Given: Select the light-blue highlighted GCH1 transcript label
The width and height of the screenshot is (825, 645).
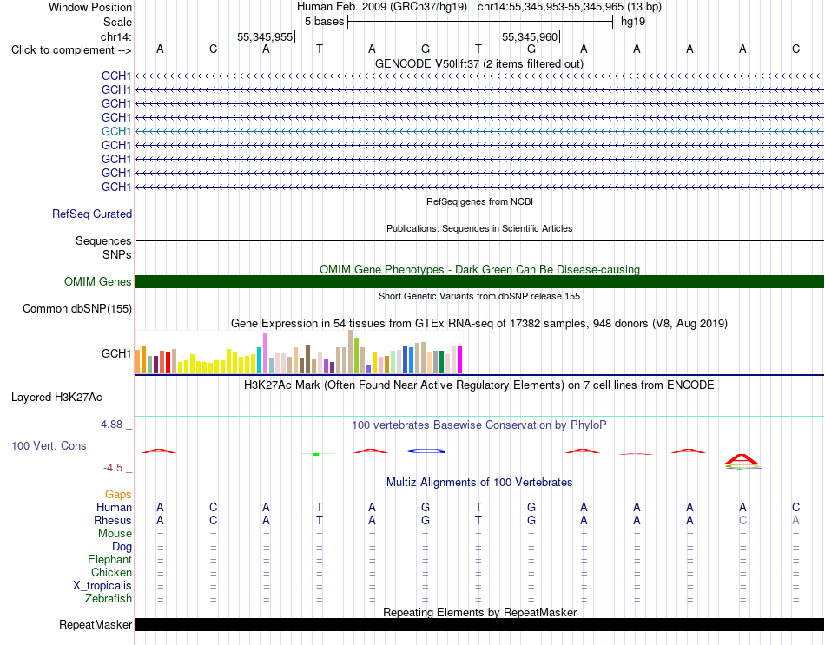Looking at the screenshot, I should (115, 131).
